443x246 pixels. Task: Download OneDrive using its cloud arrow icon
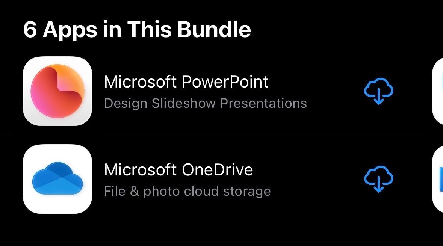pos(378,179)
